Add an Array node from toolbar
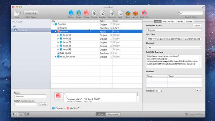The image size is (215, 121). point(86,13)
